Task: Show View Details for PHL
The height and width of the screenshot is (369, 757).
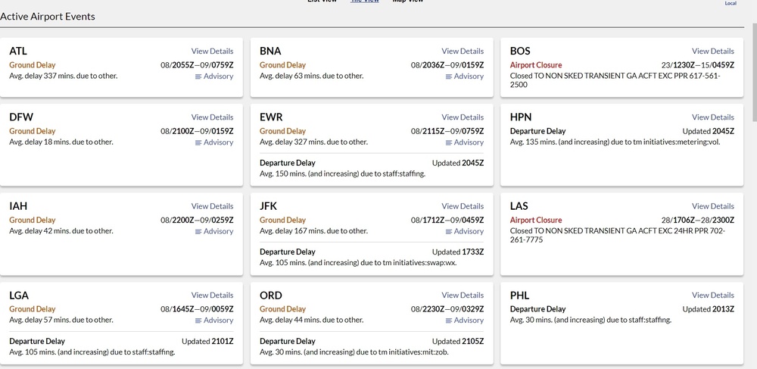Action: (x=712, y=296)
